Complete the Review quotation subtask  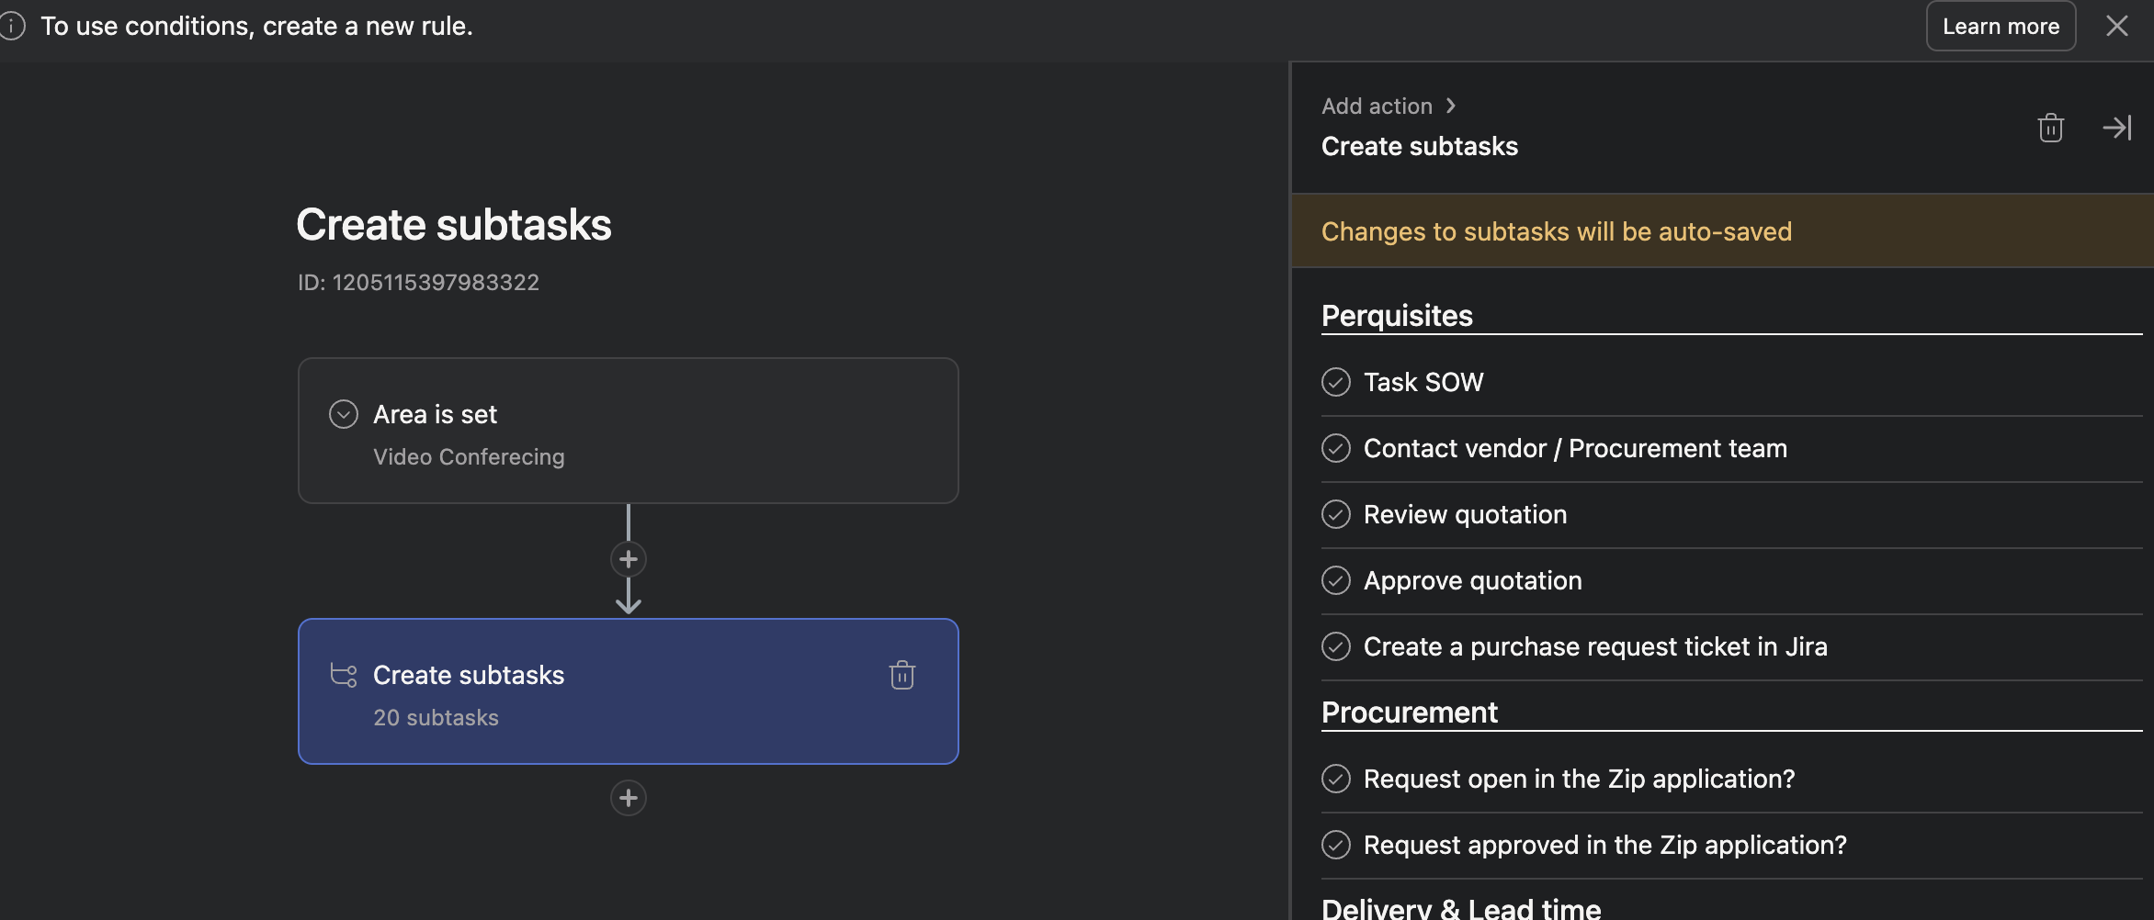point(1336,514)
